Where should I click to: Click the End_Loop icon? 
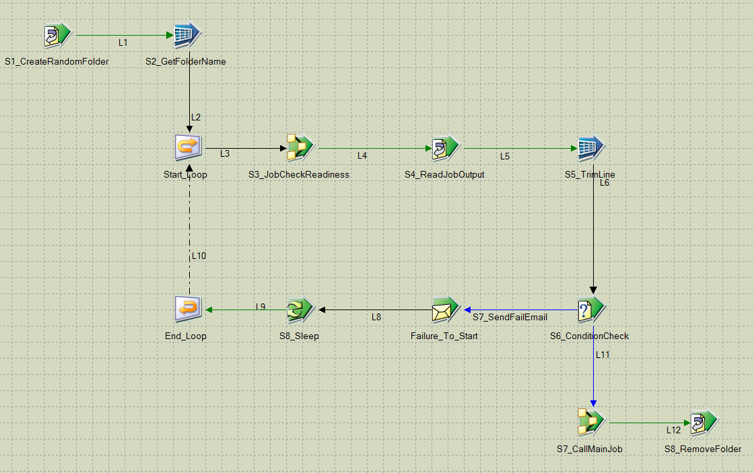pos(187,308)
